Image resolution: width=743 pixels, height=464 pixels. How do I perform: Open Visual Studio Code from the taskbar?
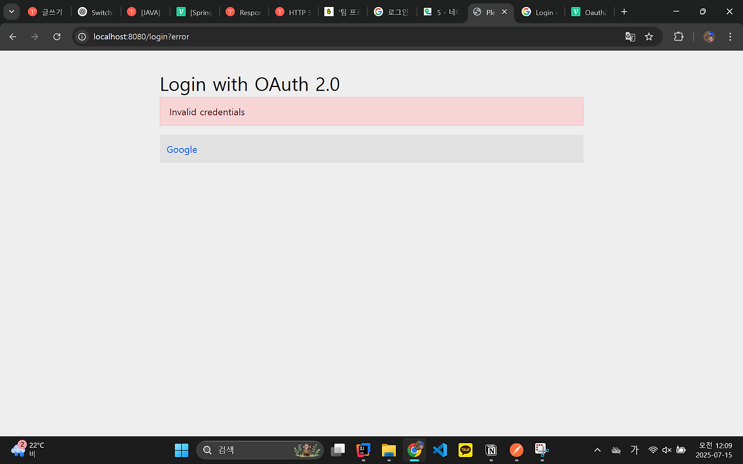pos(440,450)
